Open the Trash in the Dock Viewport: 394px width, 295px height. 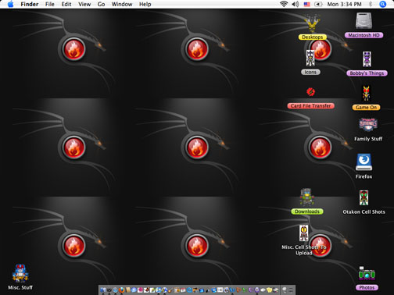[291, 290]
